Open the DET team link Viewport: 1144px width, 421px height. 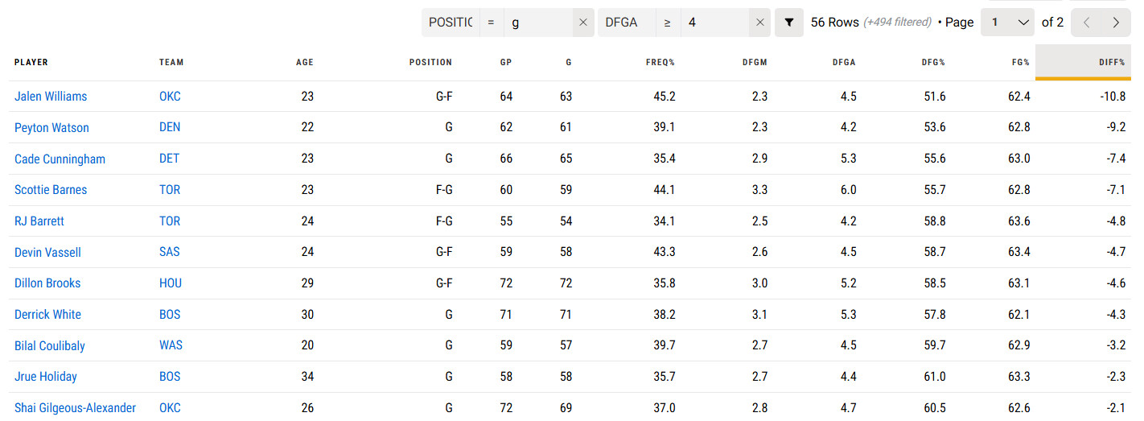click(169, 159)
